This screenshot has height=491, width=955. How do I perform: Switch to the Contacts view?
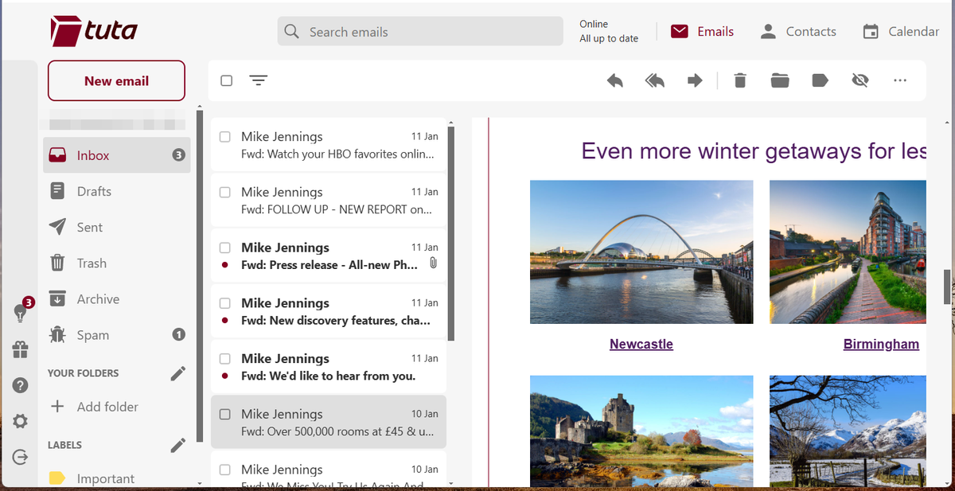(x=798, y=31)
